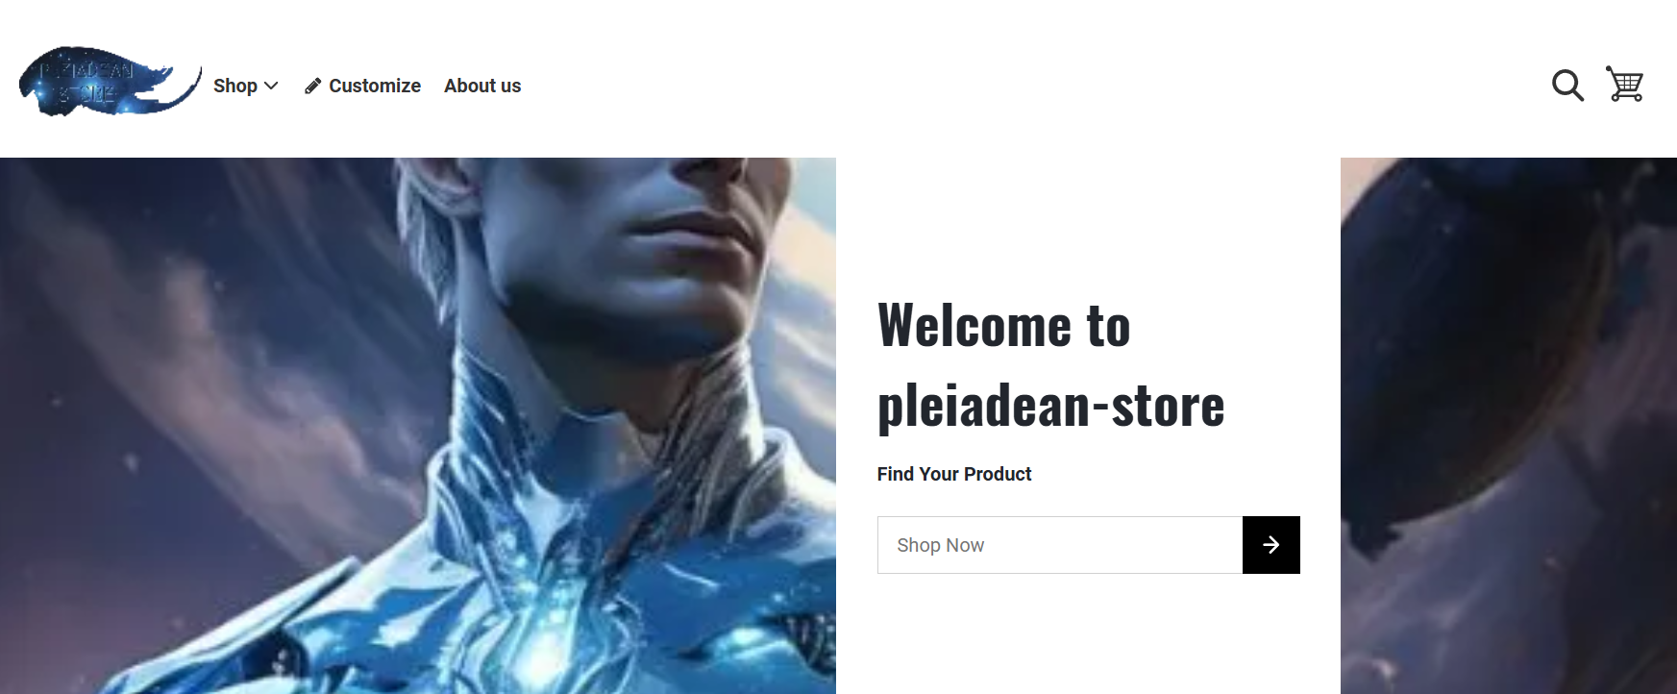Image resolution: width=1677 pixels, height=694 pixels.
Task: Open the shopping cart icon
Action: (1625, 84)
